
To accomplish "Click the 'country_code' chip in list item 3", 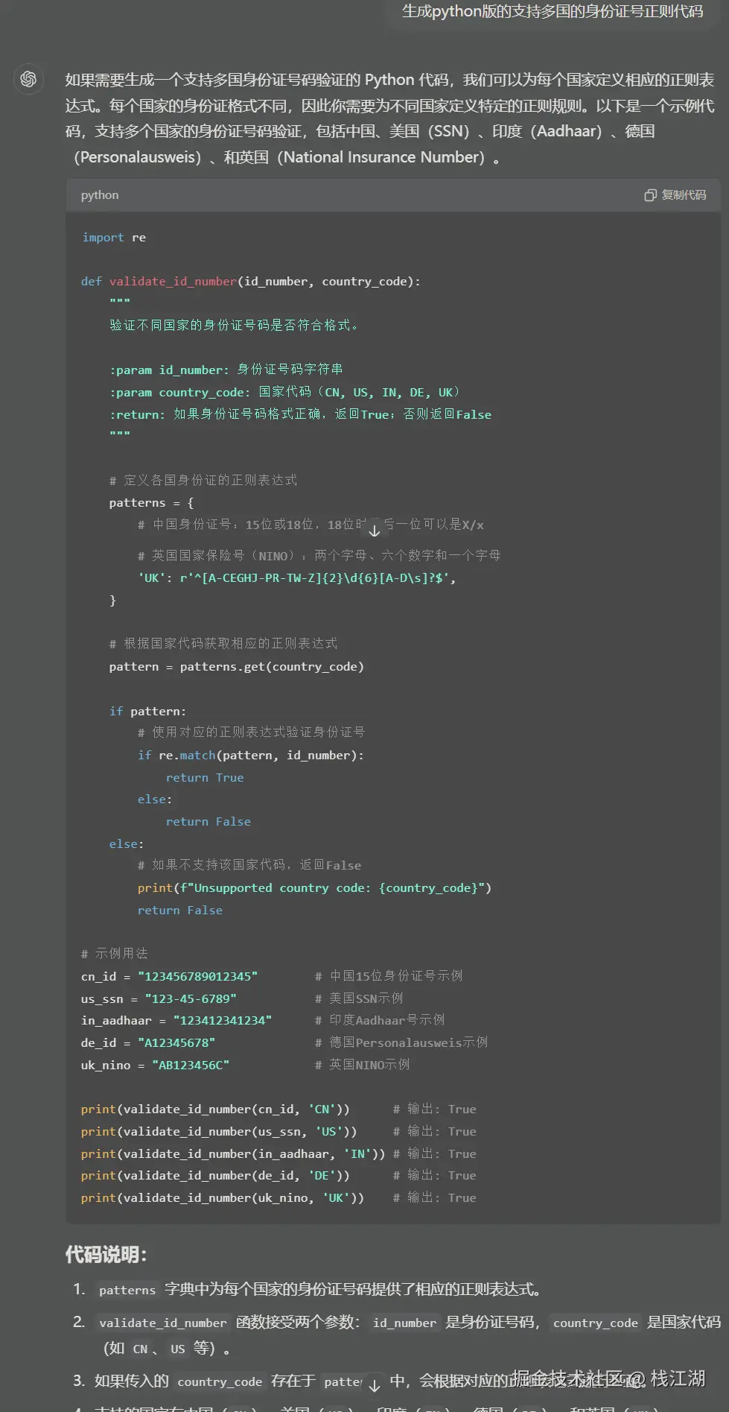I will [220, 1381].
